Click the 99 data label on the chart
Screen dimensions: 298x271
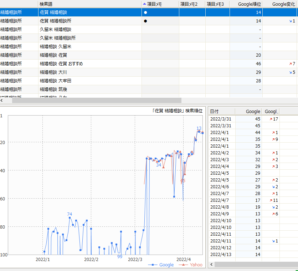tap(120, 257)
